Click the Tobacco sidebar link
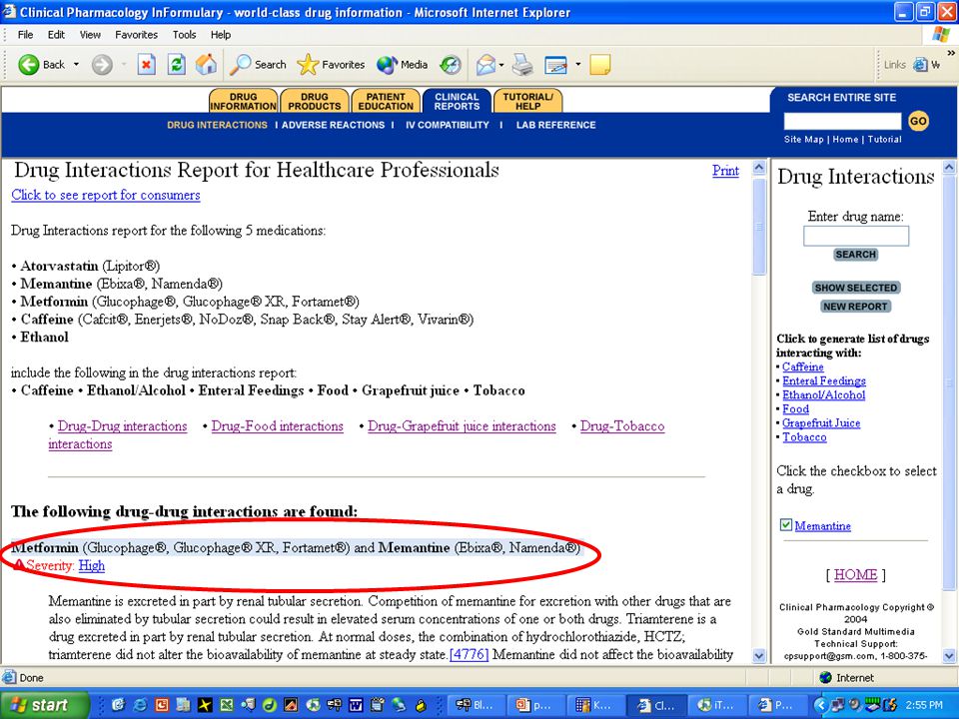Image resolution: width=959 pixels, height=719 pixels. 804,437
